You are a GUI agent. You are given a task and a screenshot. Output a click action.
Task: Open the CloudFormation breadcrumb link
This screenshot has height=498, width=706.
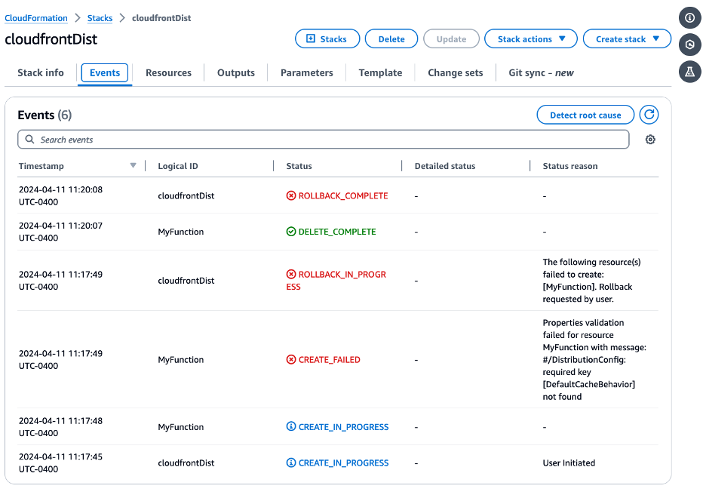(35, 17)
